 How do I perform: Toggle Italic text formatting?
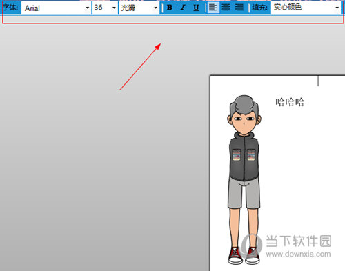pyautogui.click(x=183, y=8)
